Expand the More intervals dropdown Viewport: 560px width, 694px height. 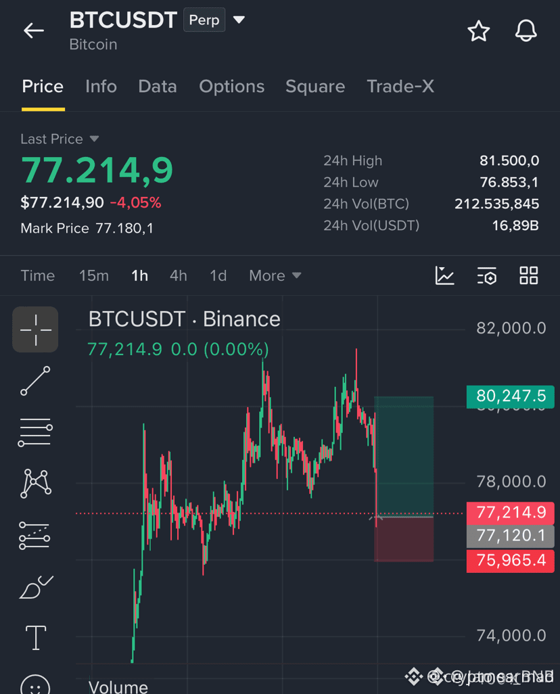pyautogui.click(x=275, y=276)
